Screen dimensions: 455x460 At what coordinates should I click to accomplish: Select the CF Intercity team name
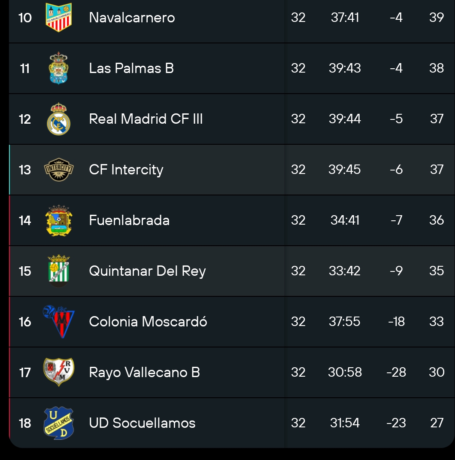click(x=126, y=170)
